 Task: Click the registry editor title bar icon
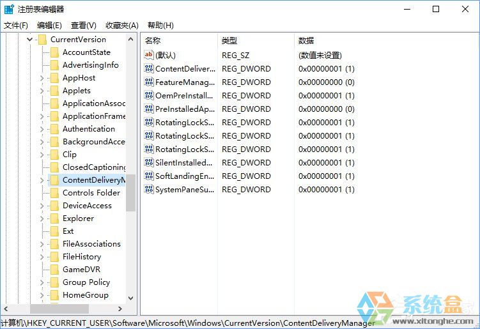click(x=9, y=9)
